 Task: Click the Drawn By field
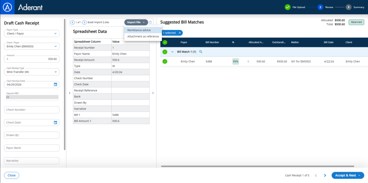tap(32, 135)
